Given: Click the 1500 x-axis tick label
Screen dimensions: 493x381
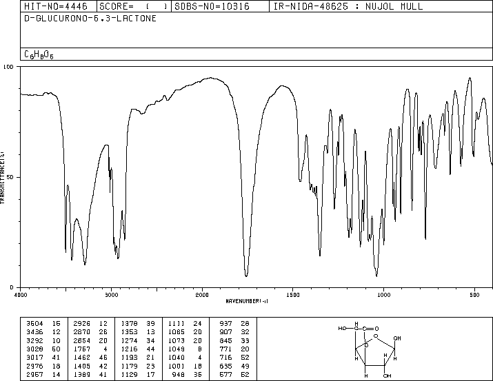Looking at the screenshot, I should 293,295.
